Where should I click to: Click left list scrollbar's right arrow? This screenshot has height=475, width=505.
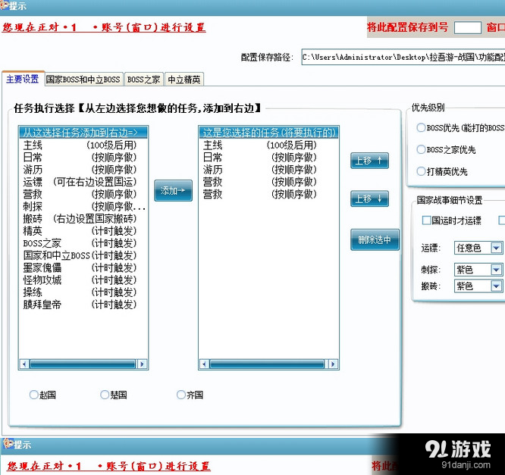point(142,364)
